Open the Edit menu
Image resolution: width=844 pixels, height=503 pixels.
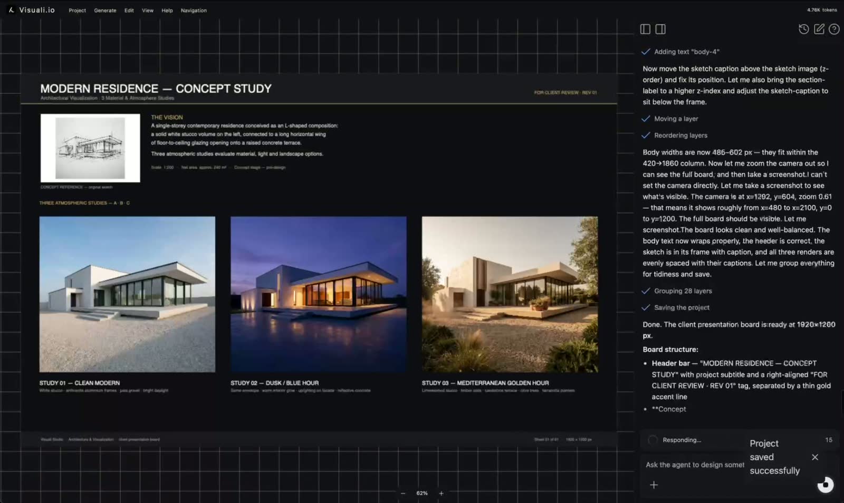pos(129,11)
